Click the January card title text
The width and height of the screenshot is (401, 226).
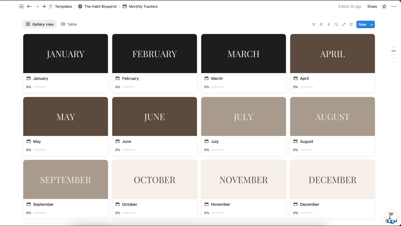click(41, 79)
